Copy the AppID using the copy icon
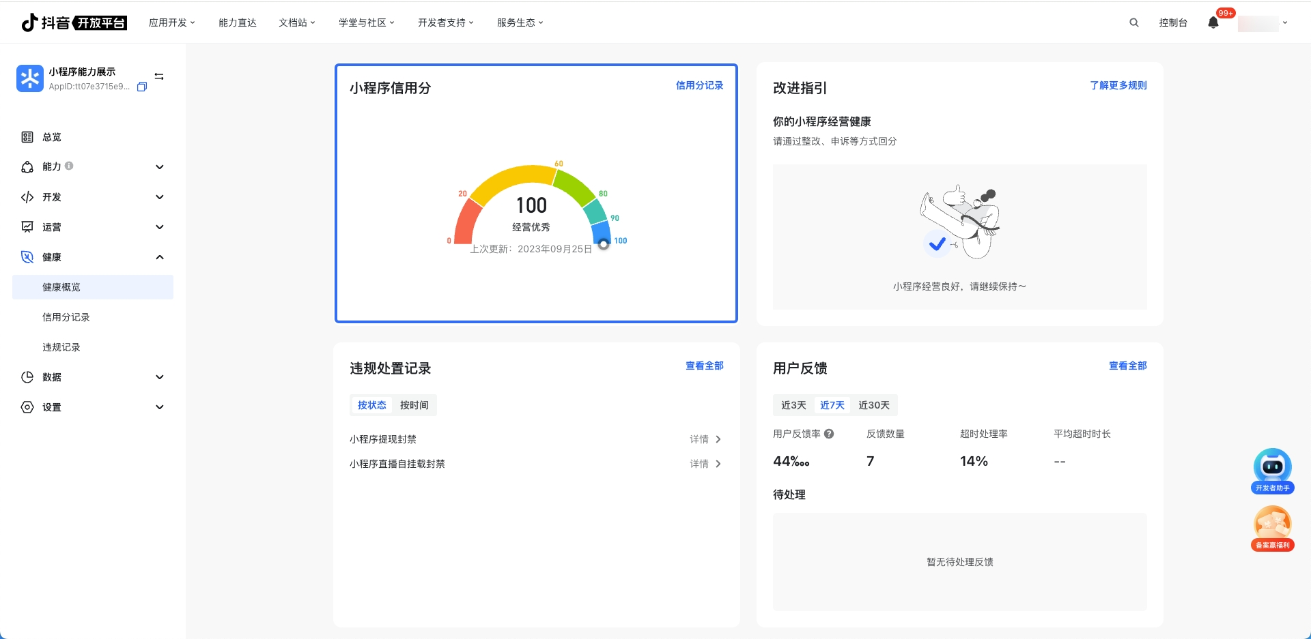This screenshot has height=639, width=1311. [142, 87]
